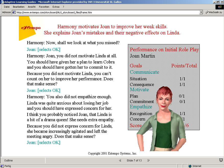Expand the address bar dropdown arrow
Viewport: 224px width, 168px height.
[201, 12]
